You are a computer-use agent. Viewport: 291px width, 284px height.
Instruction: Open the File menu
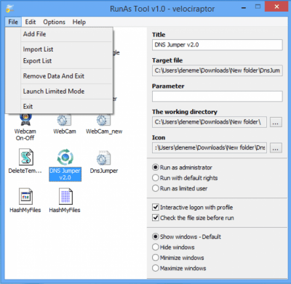point(13,22)
